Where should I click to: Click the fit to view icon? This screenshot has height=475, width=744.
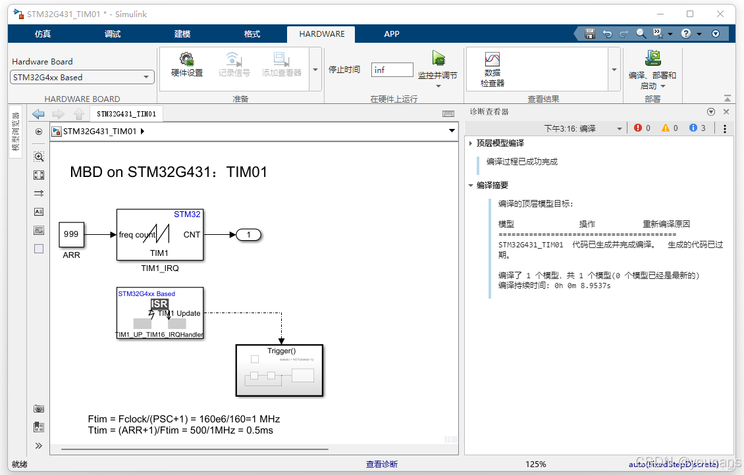39,175
